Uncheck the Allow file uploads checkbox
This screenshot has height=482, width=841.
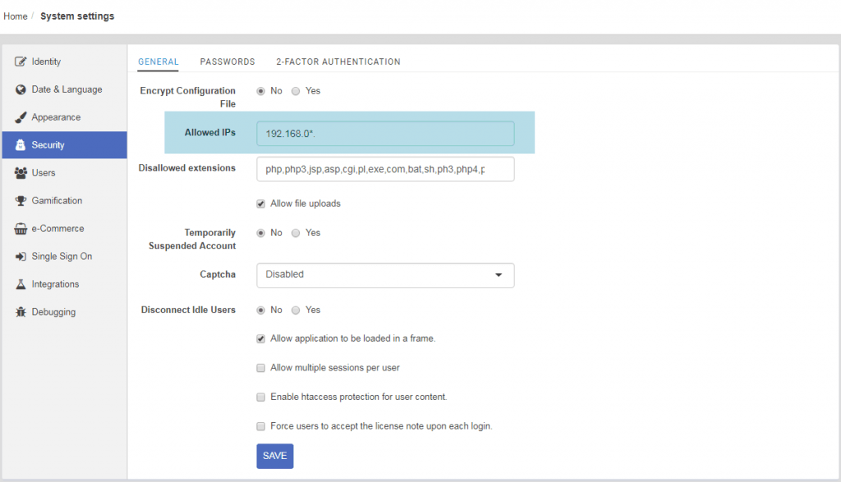261,203
